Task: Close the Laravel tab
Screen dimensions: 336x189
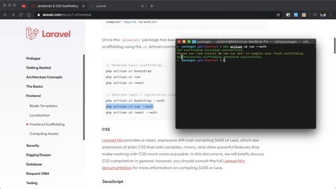Action: point(142,6)
